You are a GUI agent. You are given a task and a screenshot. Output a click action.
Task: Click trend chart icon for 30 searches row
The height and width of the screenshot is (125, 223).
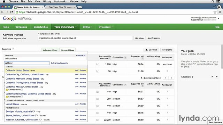tap(98, 71)
